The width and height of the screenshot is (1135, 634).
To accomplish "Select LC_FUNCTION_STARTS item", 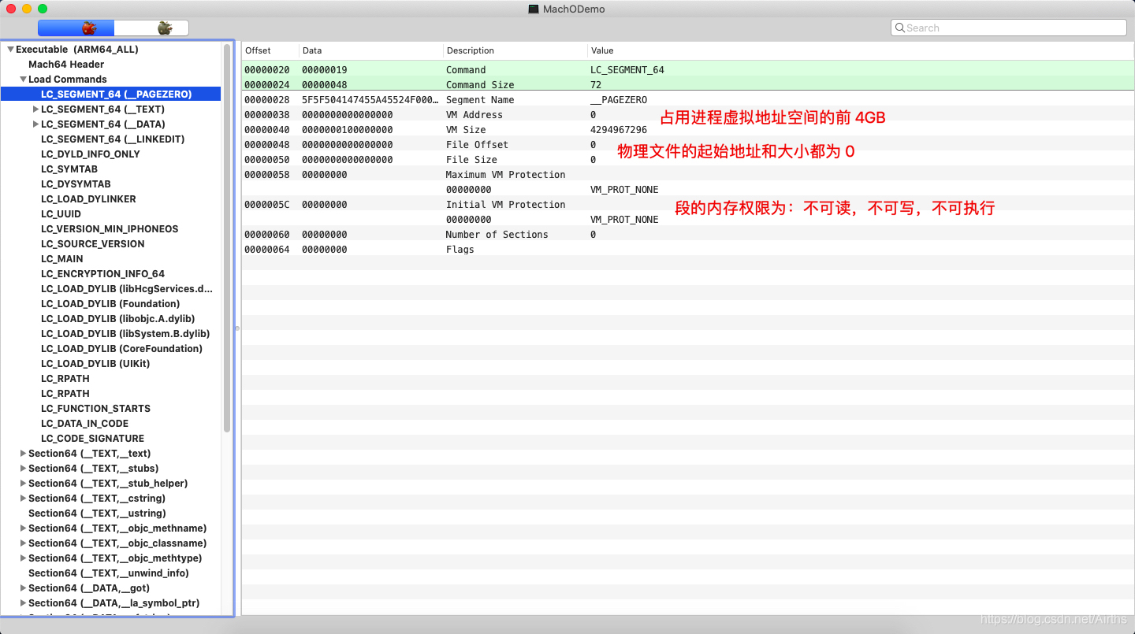I will click(x=95, y=408).
